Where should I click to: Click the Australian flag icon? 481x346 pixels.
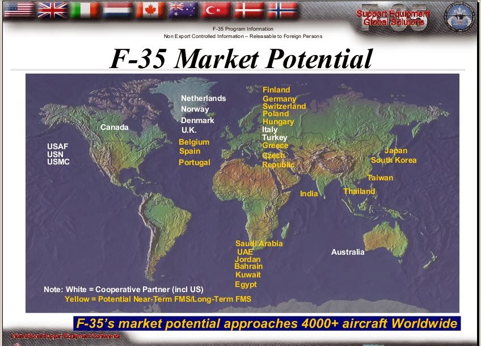183,10
